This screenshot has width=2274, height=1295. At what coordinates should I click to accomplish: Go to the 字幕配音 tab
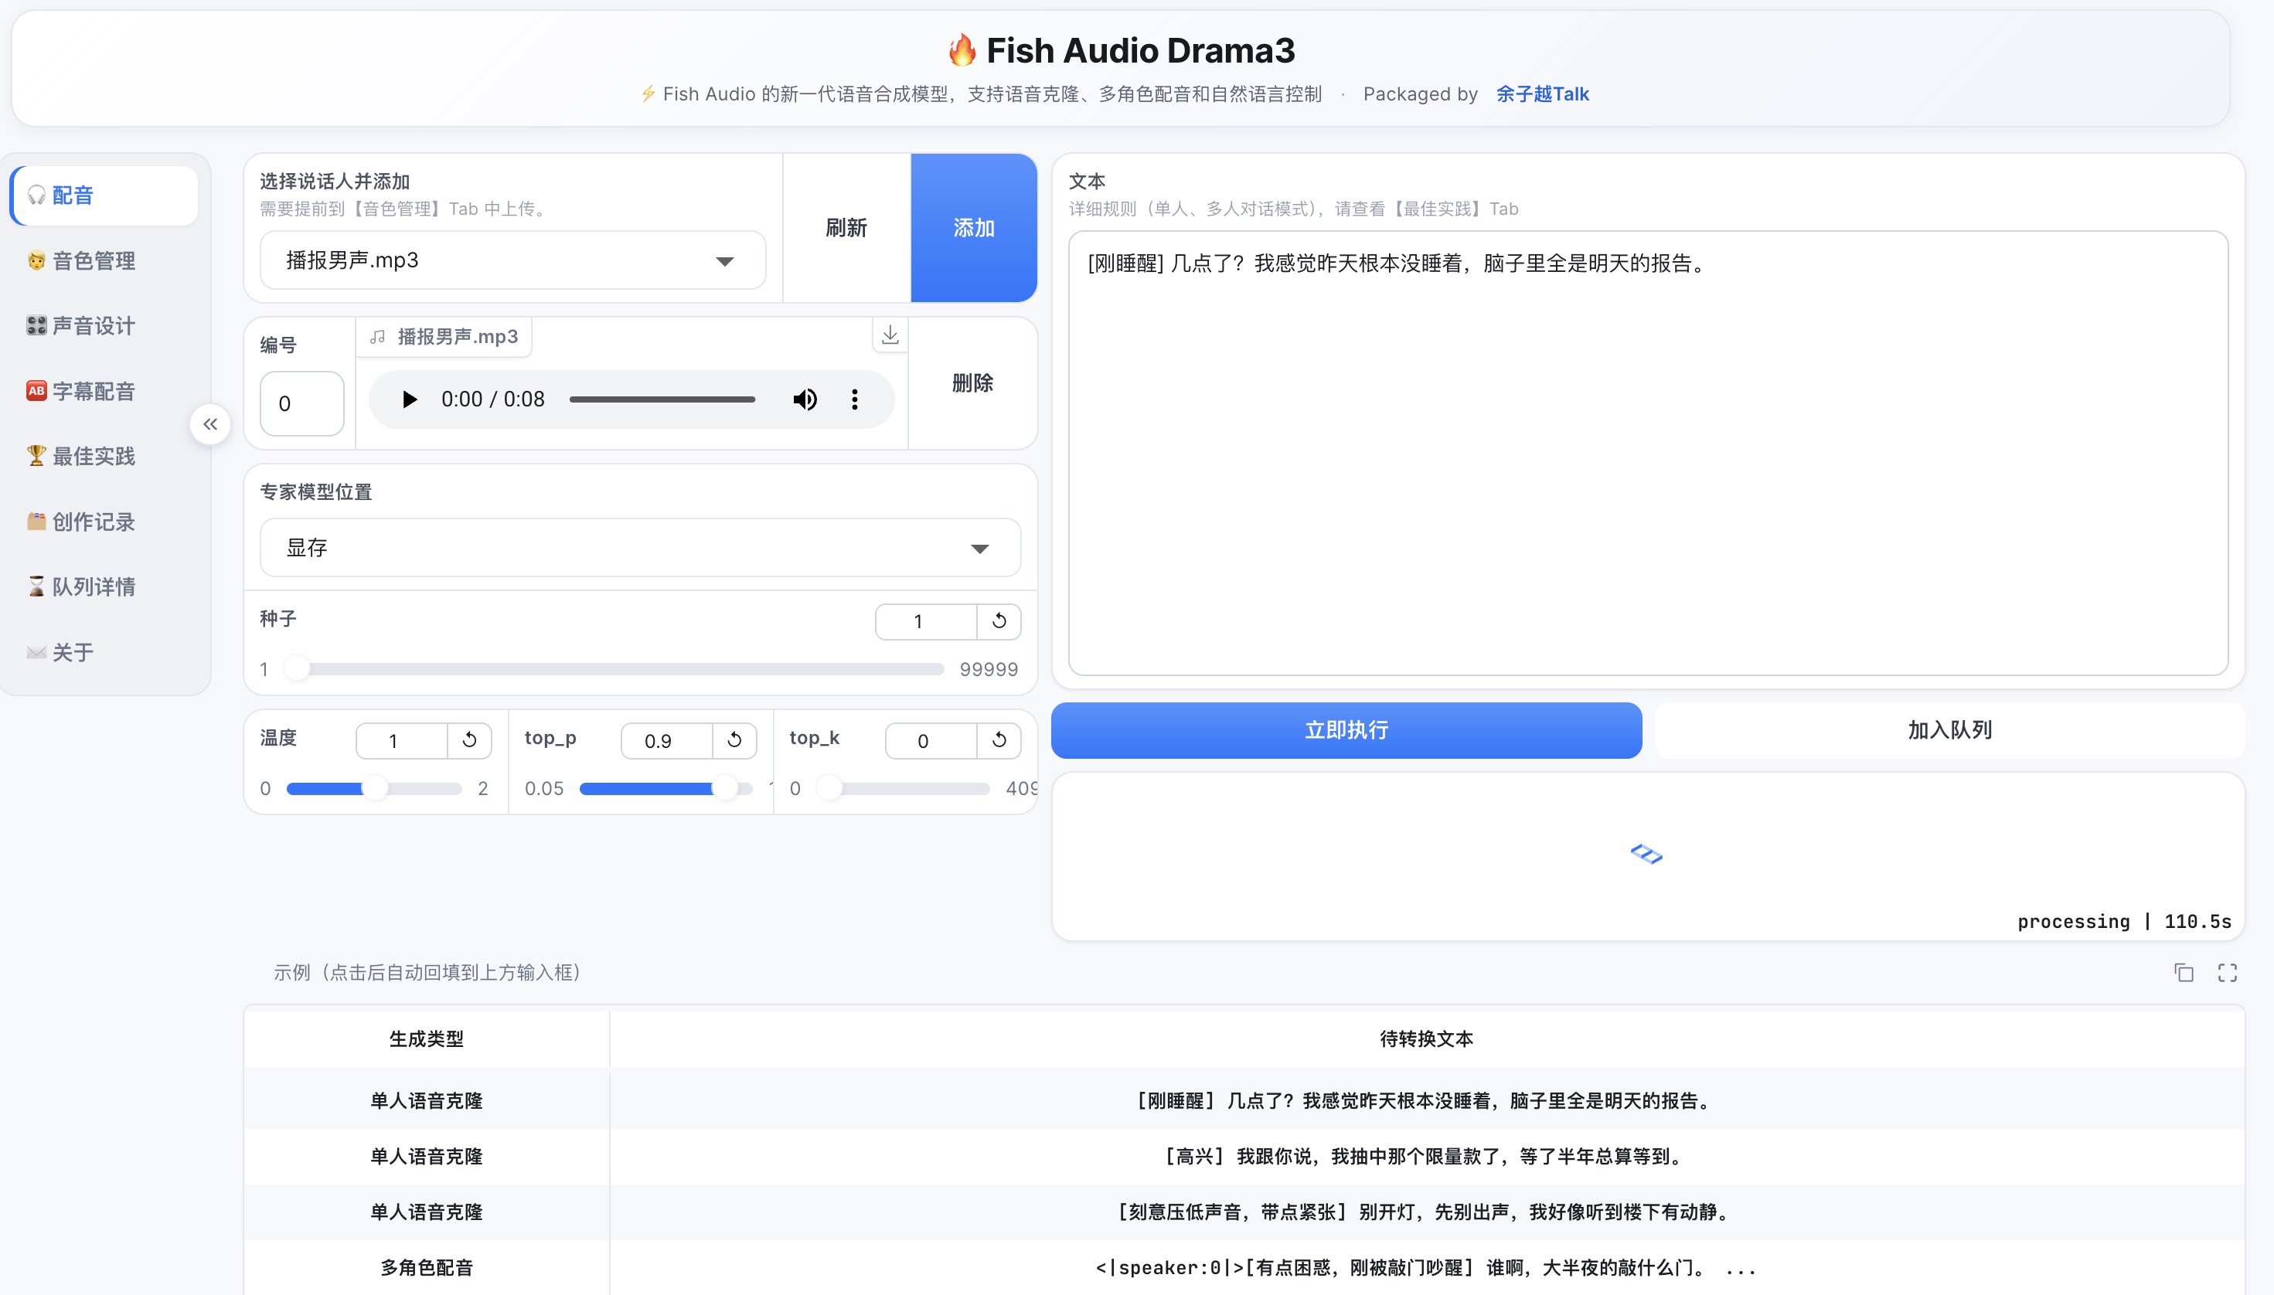(x=105, y=391)
